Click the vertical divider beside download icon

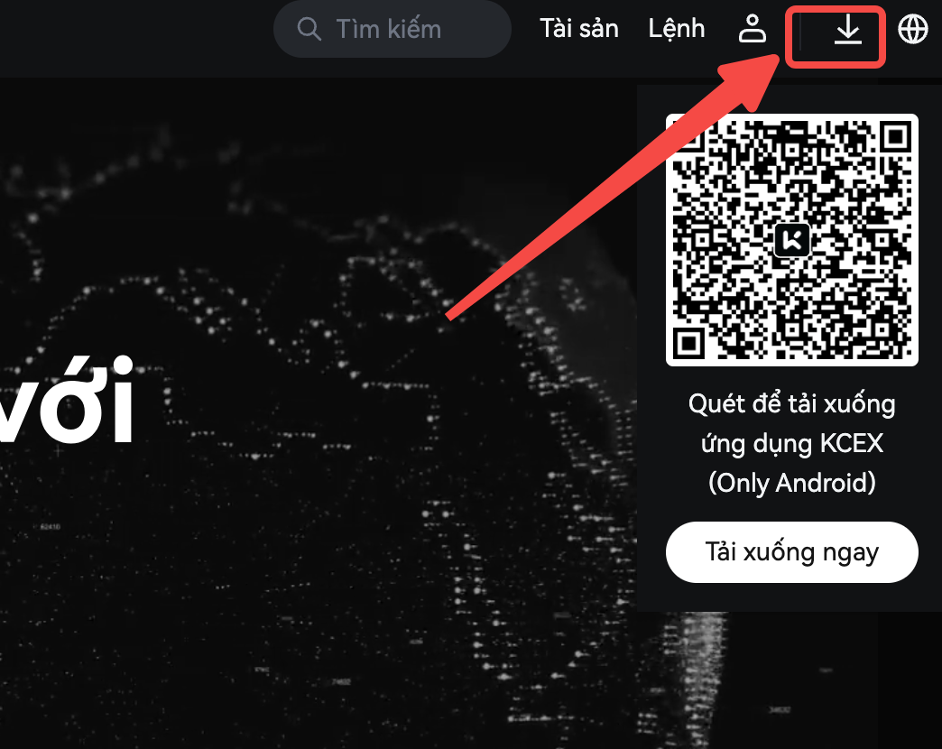[800, 30]
